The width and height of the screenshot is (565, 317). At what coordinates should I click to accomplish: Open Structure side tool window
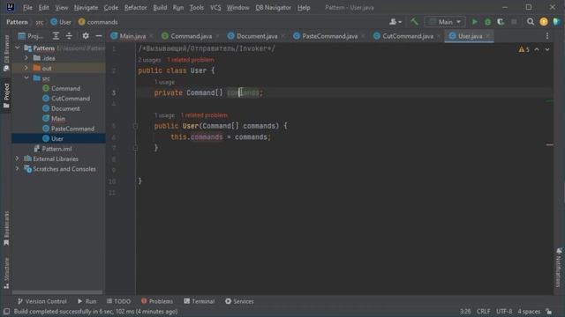coord(6,273)
